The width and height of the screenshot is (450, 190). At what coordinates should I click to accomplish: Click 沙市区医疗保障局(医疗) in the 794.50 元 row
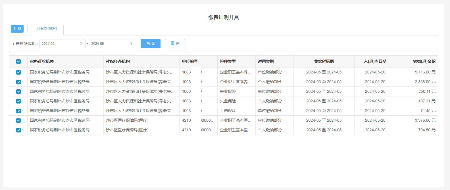127,130
